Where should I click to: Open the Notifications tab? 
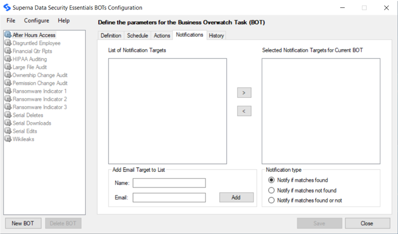click(190, 35)
